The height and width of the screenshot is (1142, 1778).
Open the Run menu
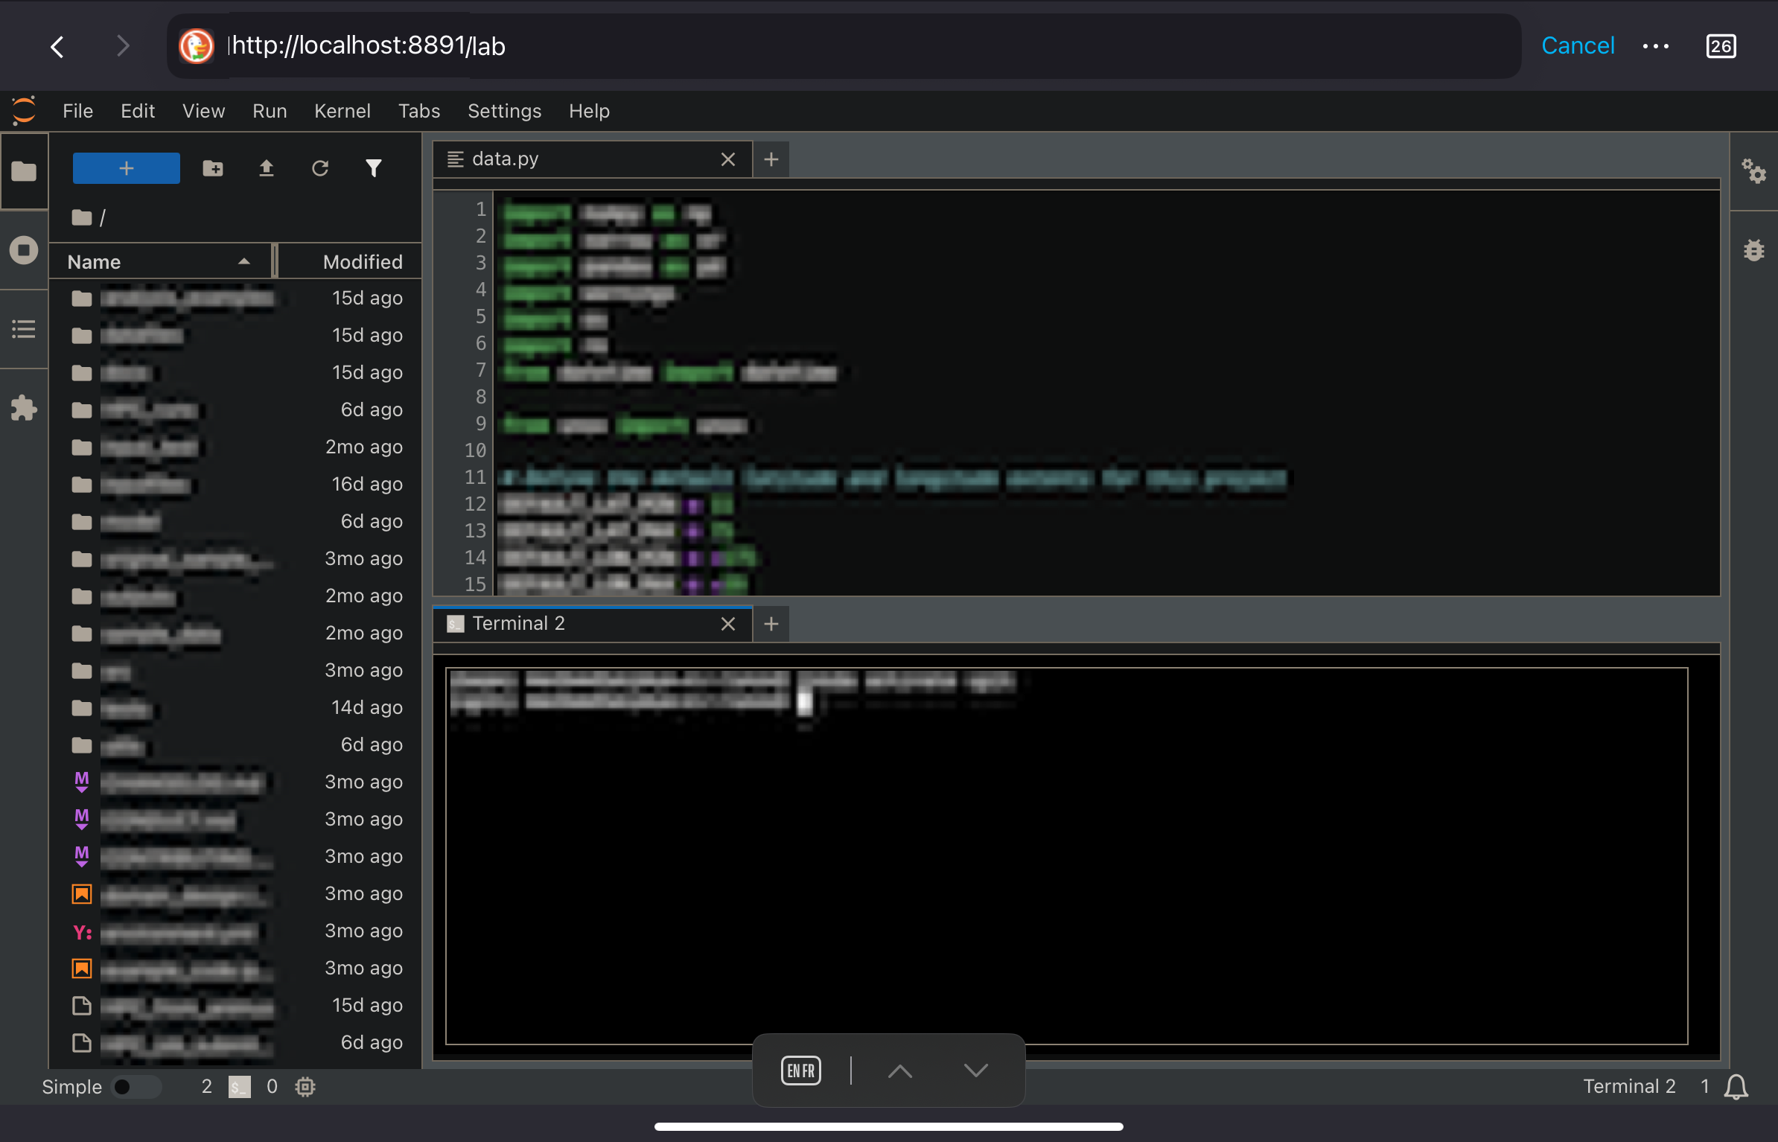(270, 111)
